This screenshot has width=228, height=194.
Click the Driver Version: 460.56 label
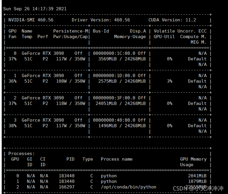click(x=101, y=20)
